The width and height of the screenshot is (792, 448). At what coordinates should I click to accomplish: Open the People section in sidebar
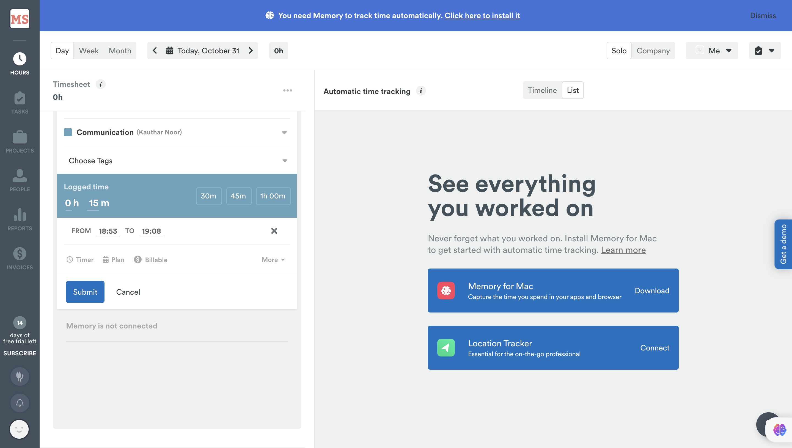20,181
